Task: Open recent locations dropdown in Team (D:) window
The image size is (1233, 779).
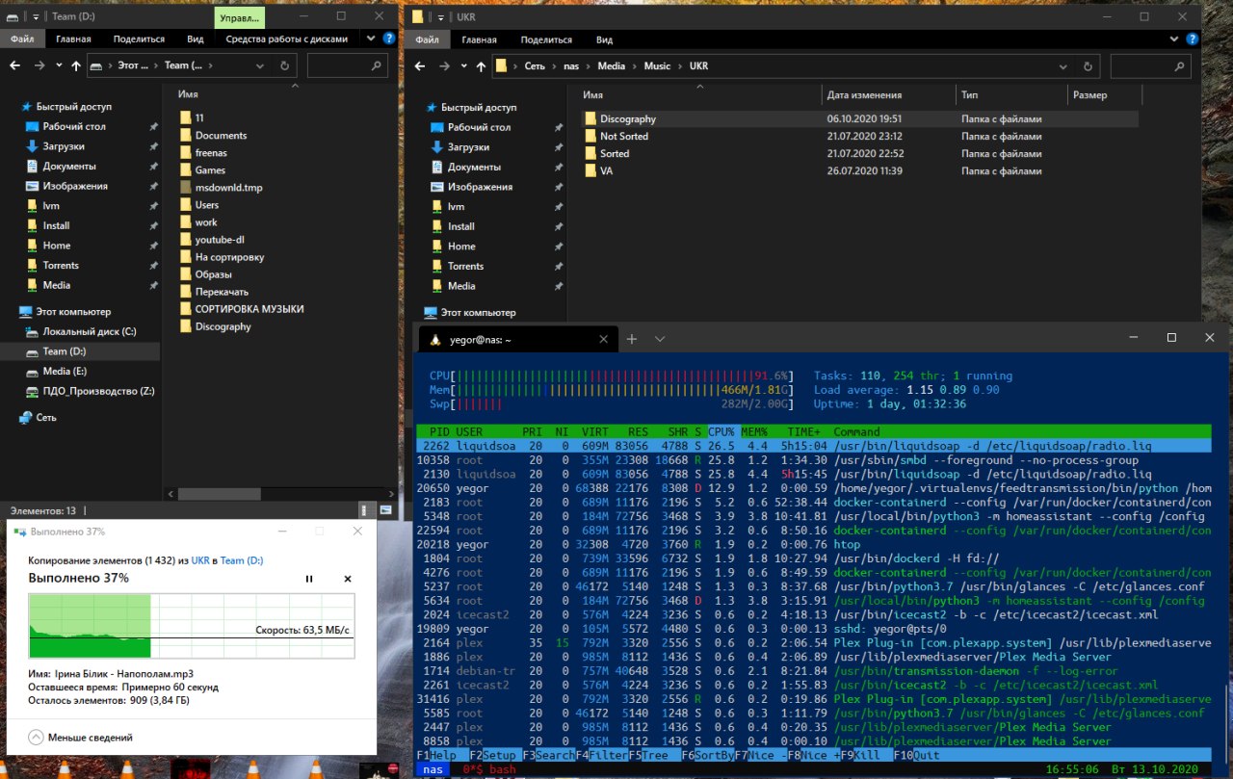Action: point(58,65)
